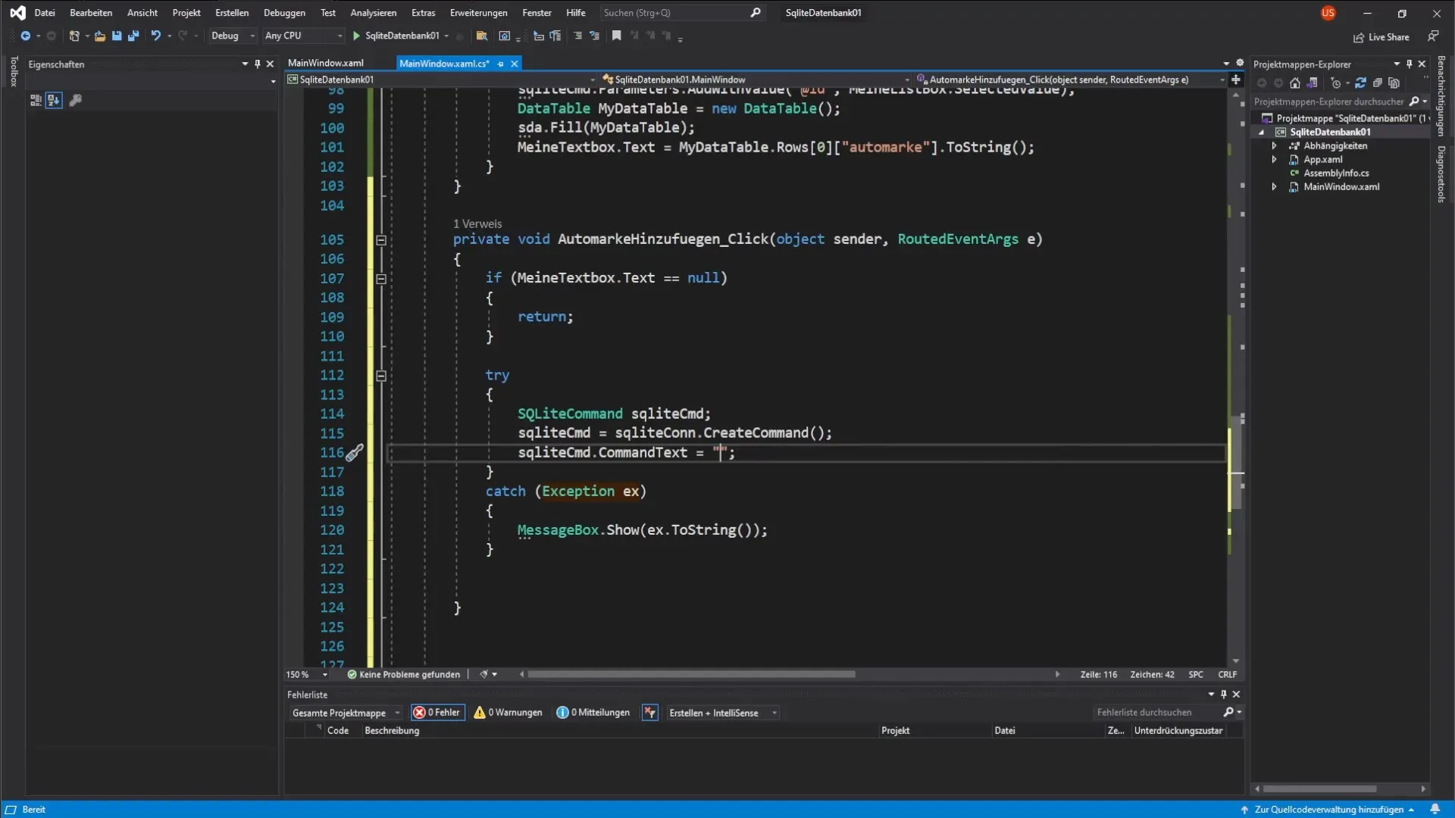Open the Erstellen + IntelliSense dropdown
Viewport: 1455px width, 818px height.
point(722,713)
